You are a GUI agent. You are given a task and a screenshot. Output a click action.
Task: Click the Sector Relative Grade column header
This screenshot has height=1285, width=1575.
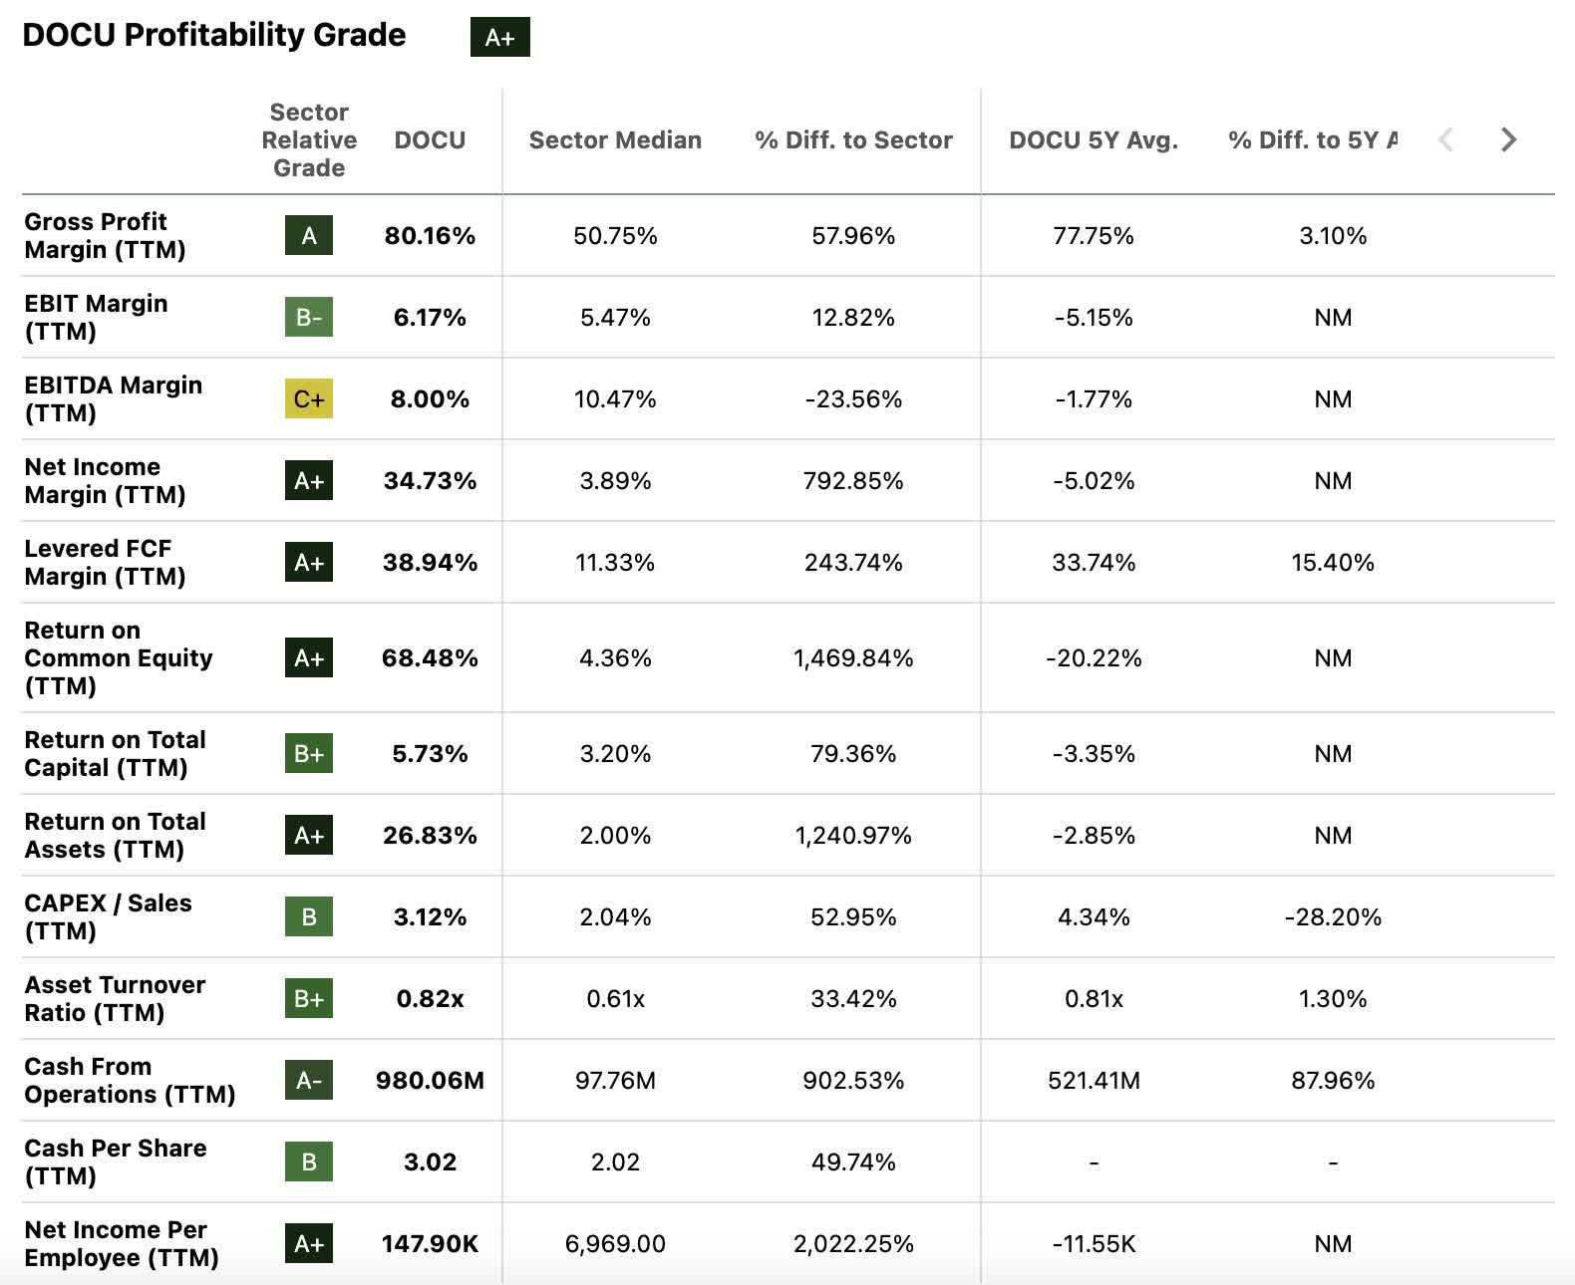coord(309,140)
